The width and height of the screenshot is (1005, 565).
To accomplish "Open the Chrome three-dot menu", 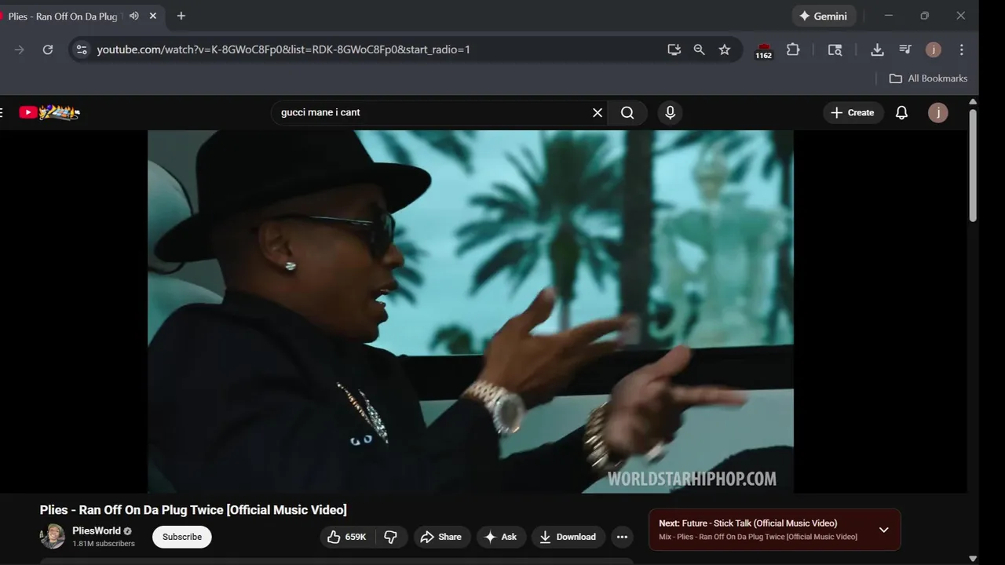I will pos(961,49).
